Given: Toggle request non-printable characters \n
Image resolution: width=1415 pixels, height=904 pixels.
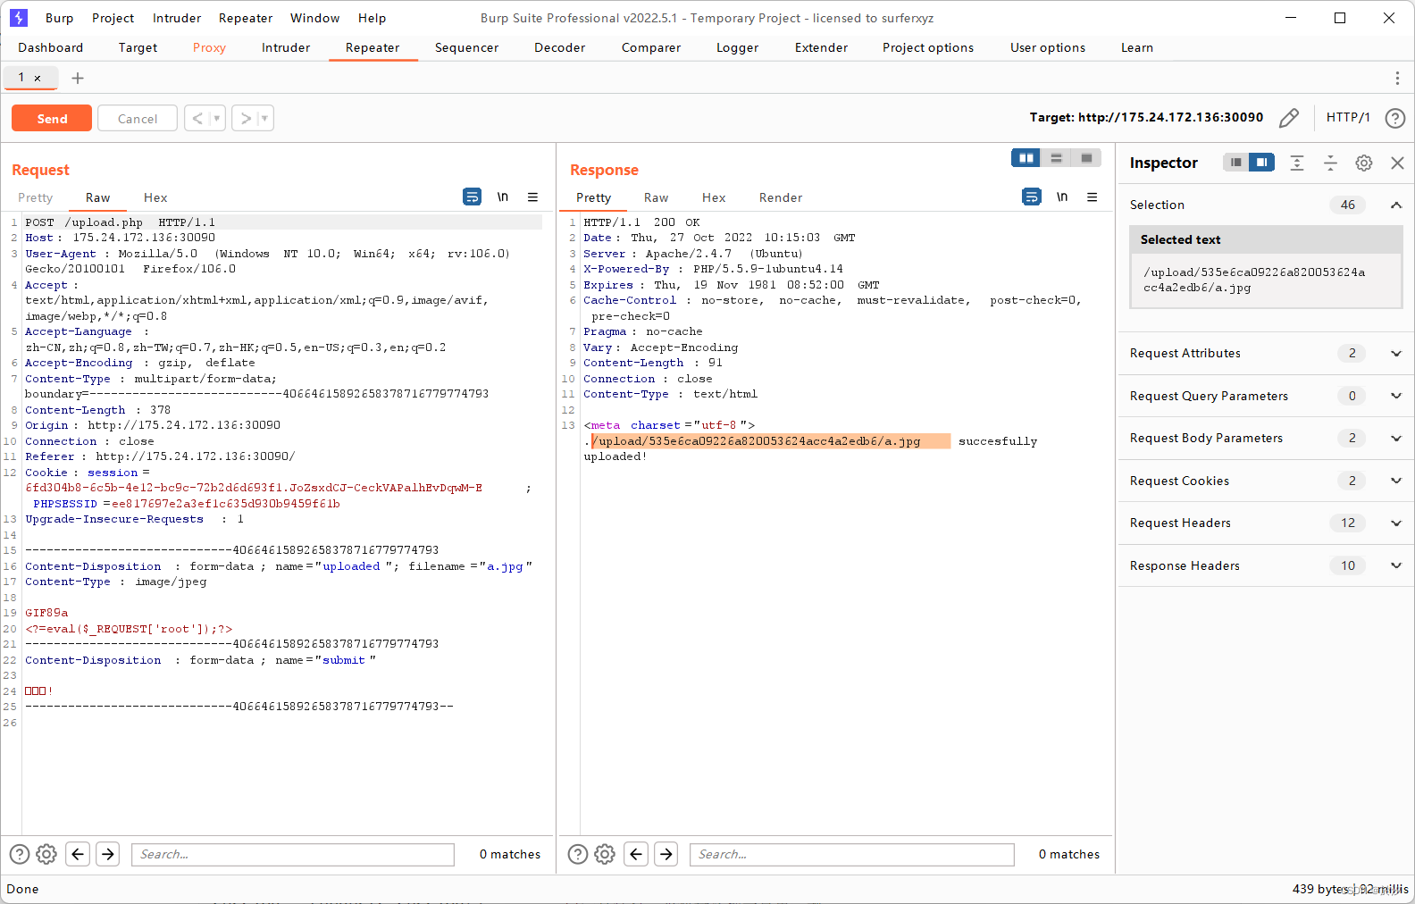Looking at the screenshot, I should pos(503,197).
